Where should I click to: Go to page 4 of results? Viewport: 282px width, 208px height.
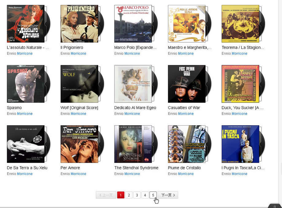pyautogui.click(x=145, y=195)
